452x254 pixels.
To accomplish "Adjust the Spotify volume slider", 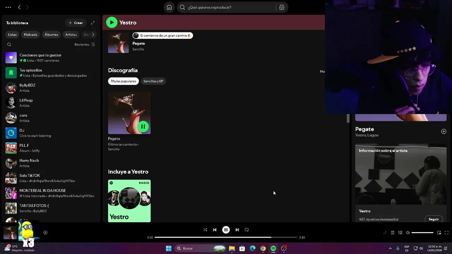I will [x=422, y=232].
